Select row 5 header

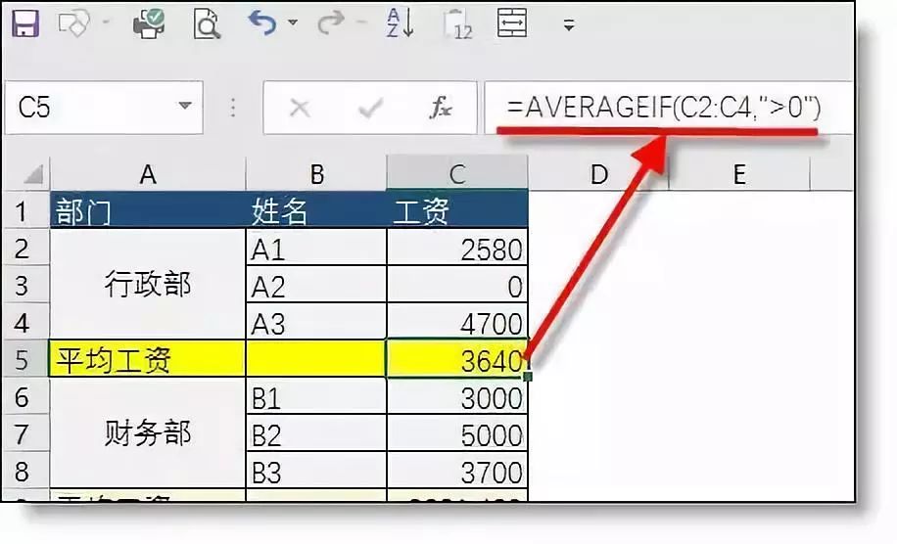[x=26, y=360]
